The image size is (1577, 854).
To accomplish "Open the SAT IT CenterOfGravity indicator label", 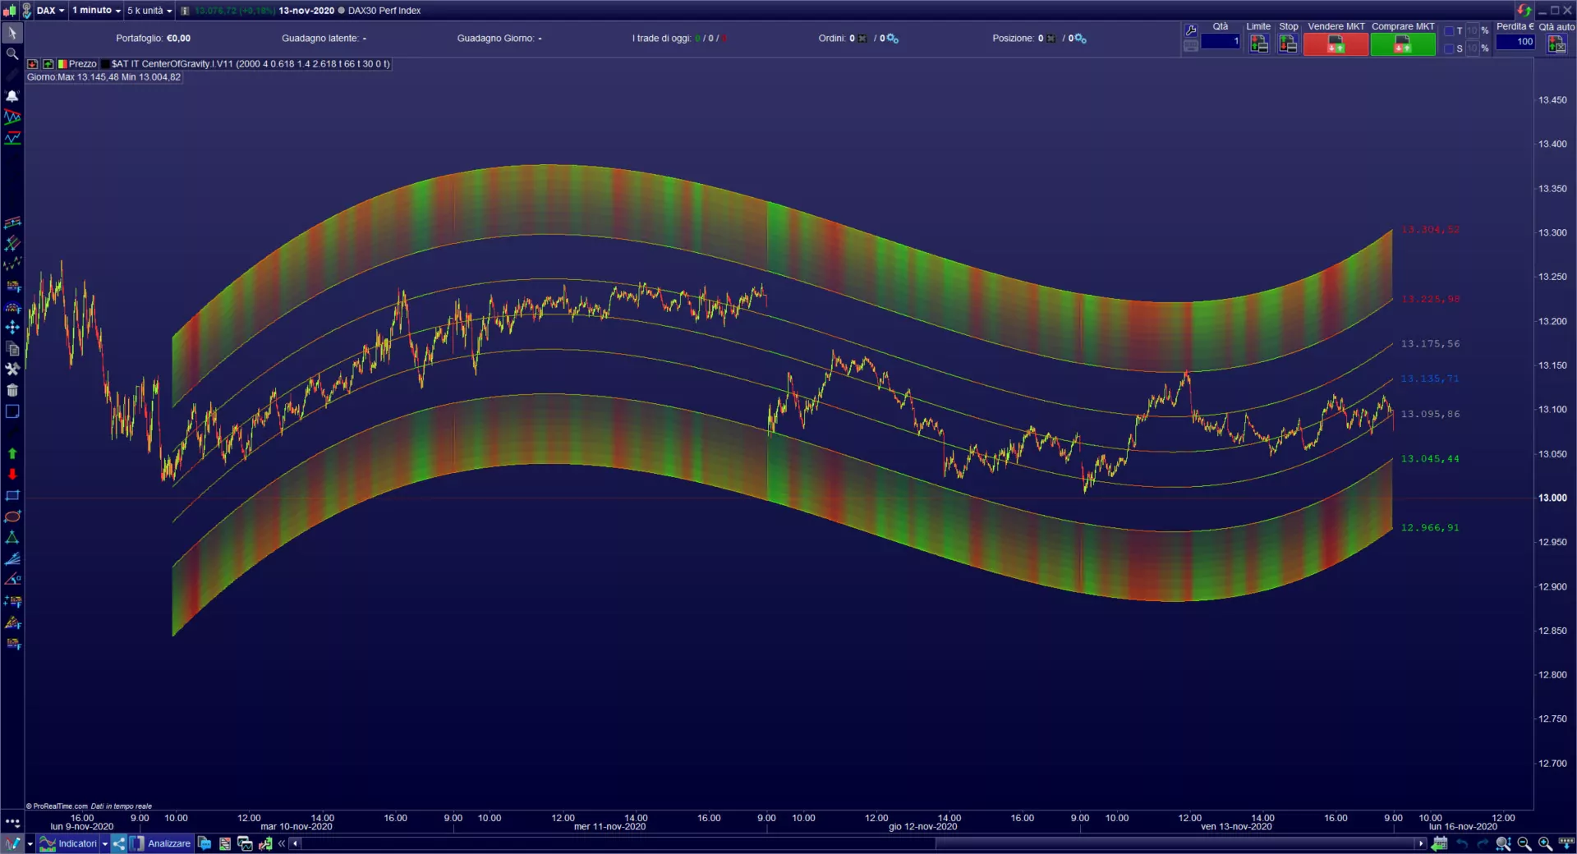I will 251,64.
